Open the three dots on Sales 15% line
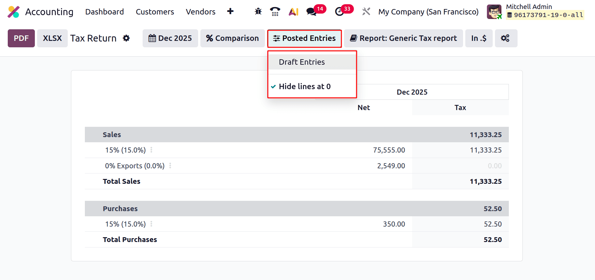This screenshot has height=280, width=595. pos(151,150)
